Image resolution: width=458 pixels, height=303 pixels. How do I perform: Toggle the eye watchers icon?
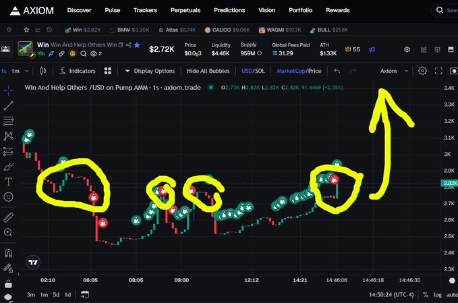pyautogui.click(x=94, y=54)
